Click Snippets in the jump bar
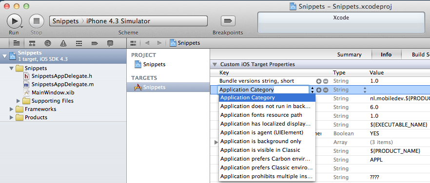This screenshot has height=183, width=430. 185,43
